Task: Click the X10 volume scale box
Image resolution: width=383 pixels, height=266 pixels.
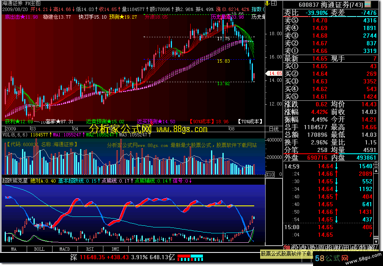Action: pos(270,175)
